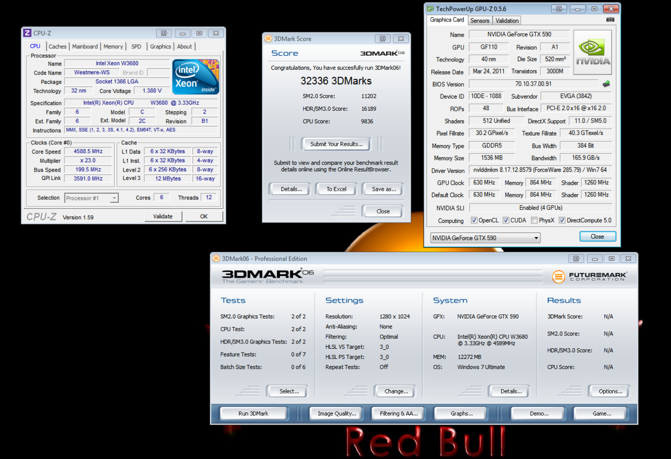Click OK in the CPU-Z window
The image size is (671, 459).
[x=204, y=216]
